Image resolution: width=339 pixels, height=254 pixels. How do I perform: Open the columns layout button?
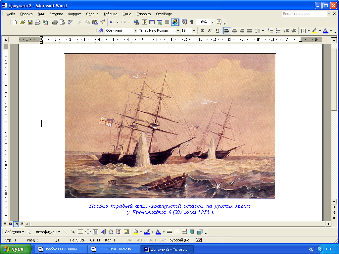pyautogui.click(x=167, y=22)
